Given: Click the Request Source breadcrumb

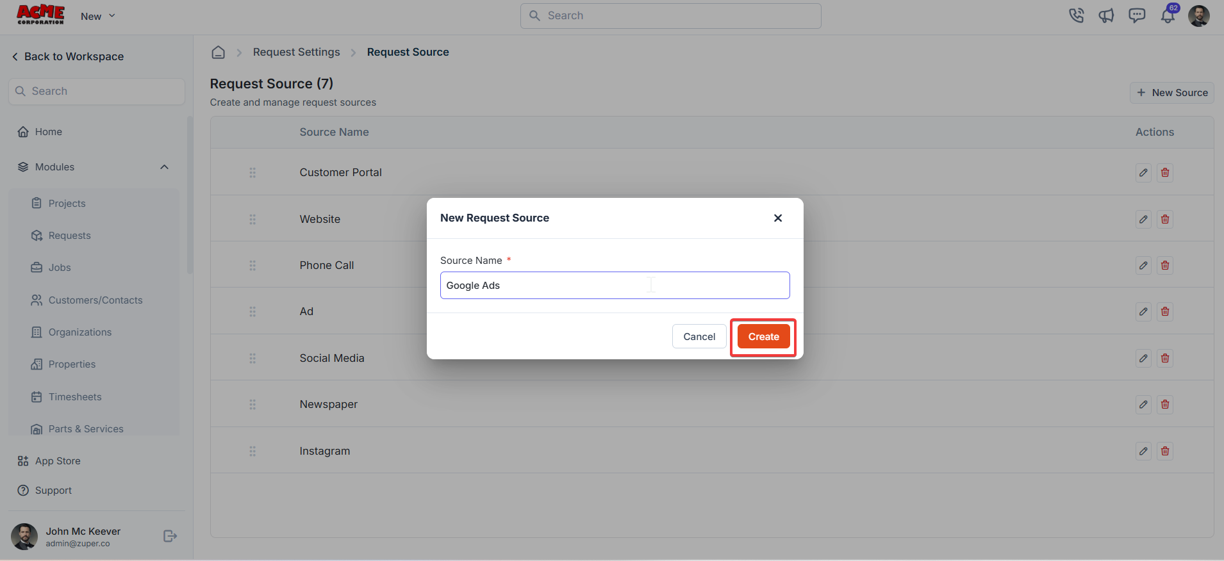Looking at the screenshot, I should 408,53.
